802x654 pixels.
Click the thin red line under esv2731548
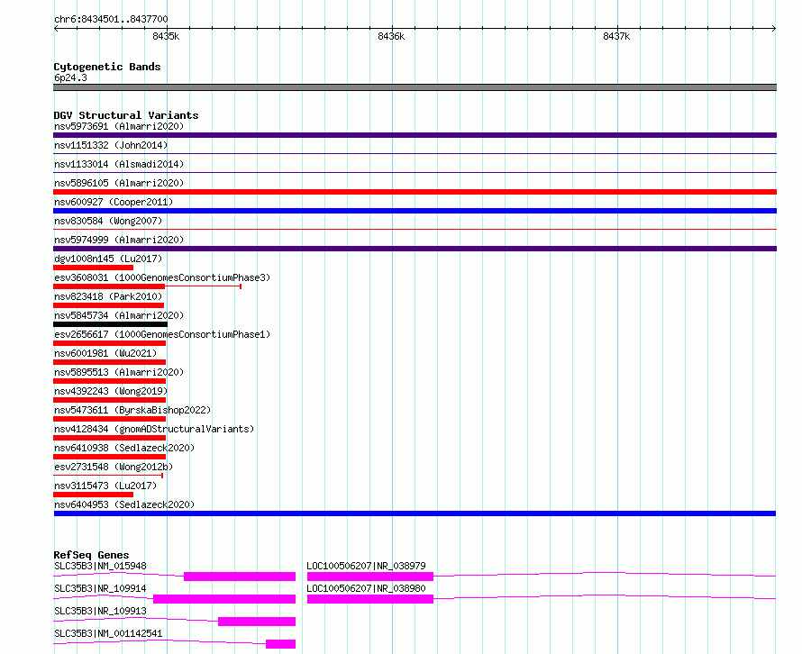click(108, 476)
